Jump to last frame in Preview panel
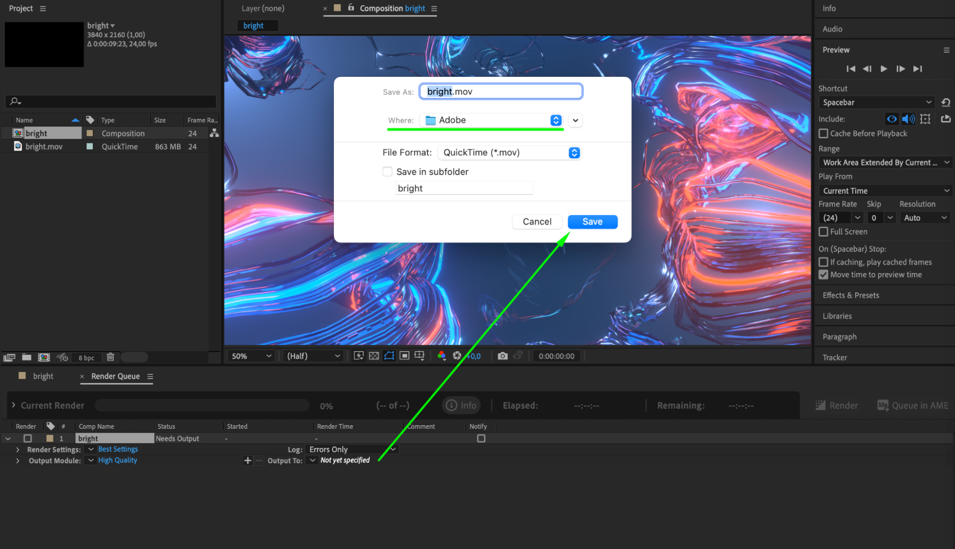The width and height of the screenshot is (955, 549). [918, 69]
